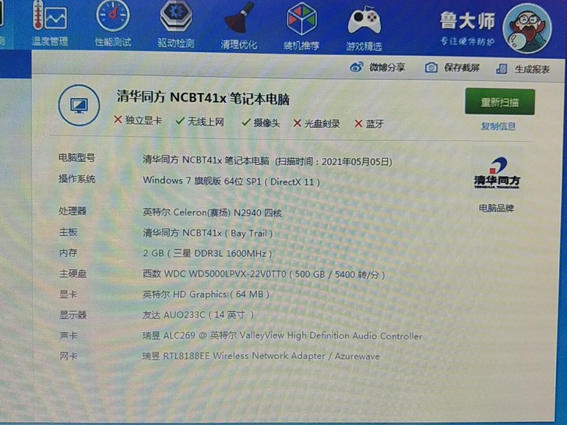Image resolution: width=567 pixels, height=425 pixels.
Task: Click the 主硬盘 row label
Action: point(73,273)
